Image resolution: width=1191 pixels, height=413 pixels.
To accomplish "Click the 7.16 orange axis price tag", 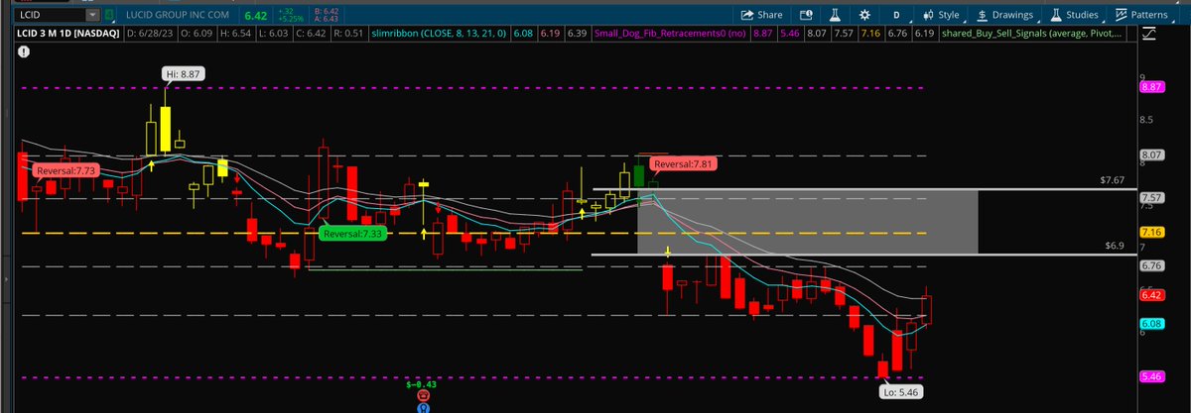I will pos(1151,233).
